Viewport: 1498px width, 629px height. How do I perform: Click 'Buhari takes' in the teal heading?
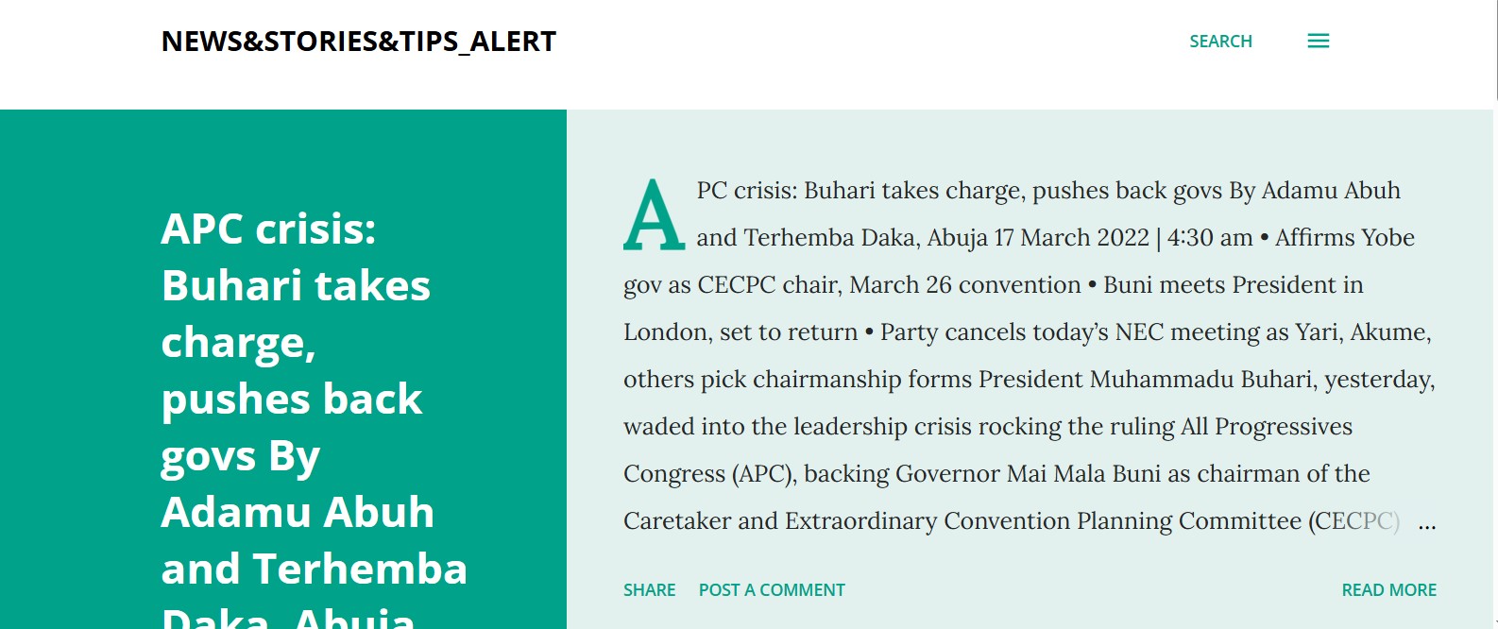click(296, 286)
